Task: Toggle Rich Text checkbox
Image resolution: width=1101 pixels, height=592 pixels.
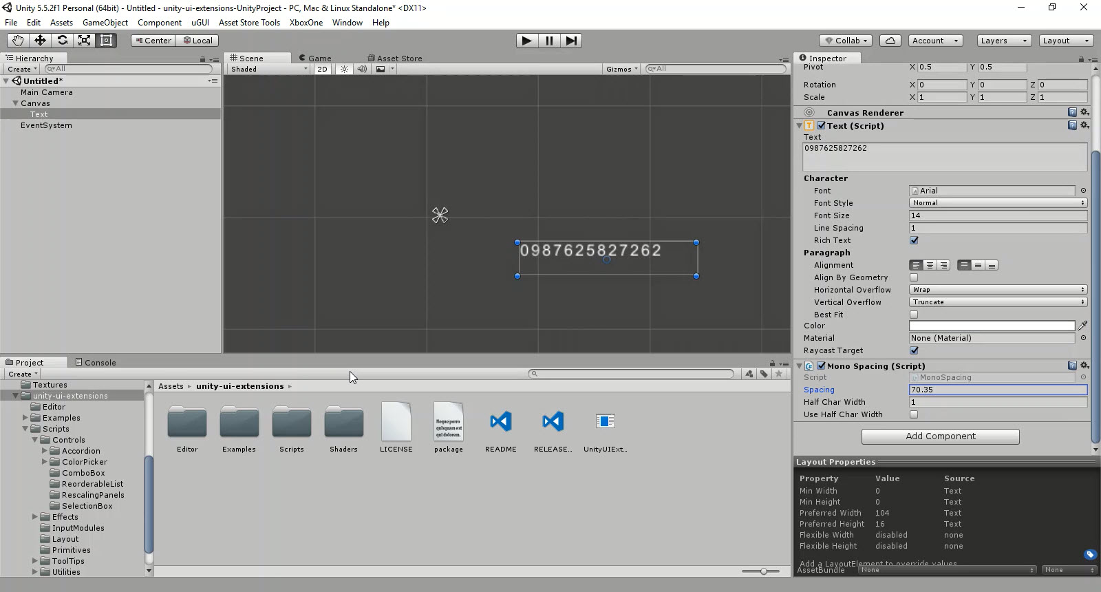Action: (914, 240)
